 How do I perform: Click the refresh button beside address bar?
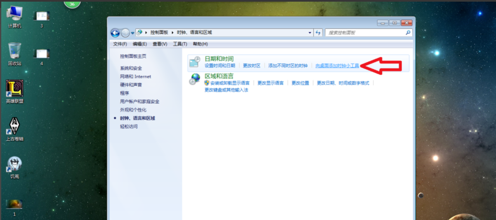[318, 33]
